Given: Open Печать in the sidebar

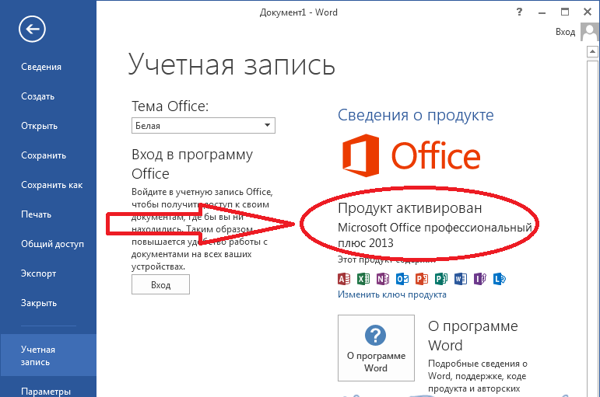Looking at the screenshot, I should pos(36,214).
